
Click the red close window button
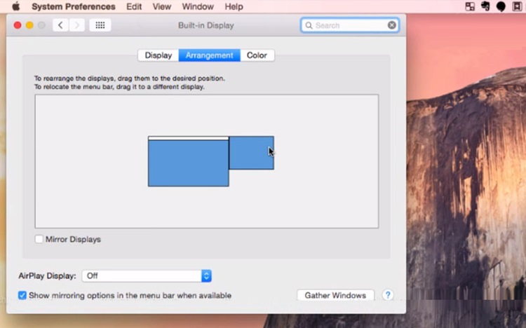[18, 25]
